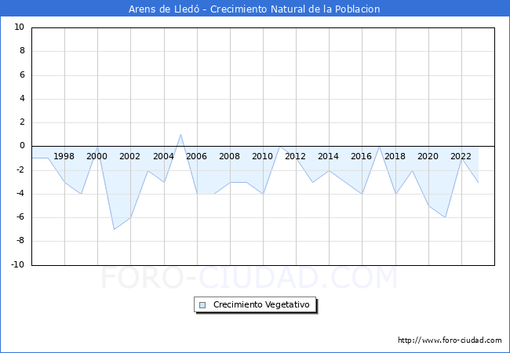The width and height of the screenshot is (510, 353).
Task: Click the y-axis value 4
Action: pyautogui.click(x=22, y=99)
